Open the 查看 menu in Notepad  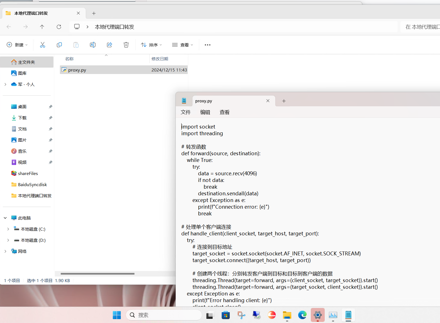pos(225,112)
